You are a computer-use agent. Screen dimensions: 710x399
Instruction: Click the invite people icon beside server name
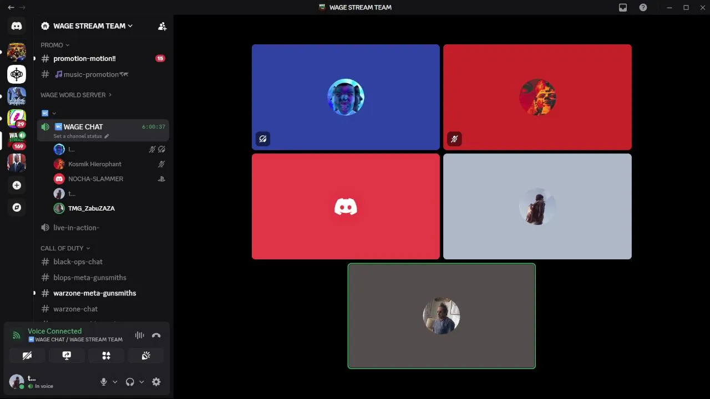[x=162, y=26]
